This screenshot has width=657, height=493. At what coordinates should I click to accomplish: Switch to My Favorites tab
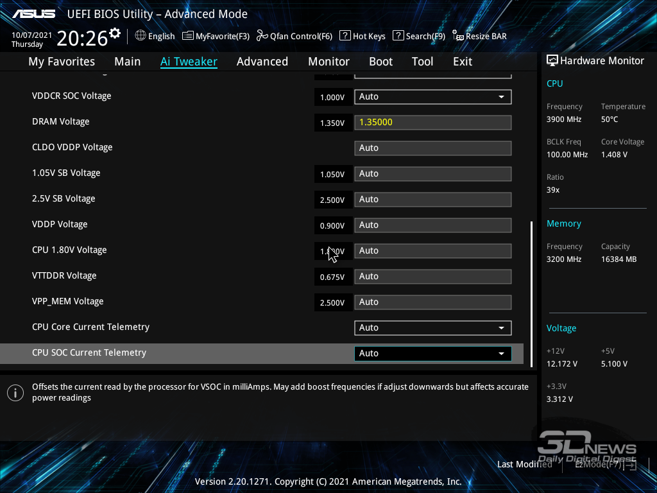coord(62,62)
